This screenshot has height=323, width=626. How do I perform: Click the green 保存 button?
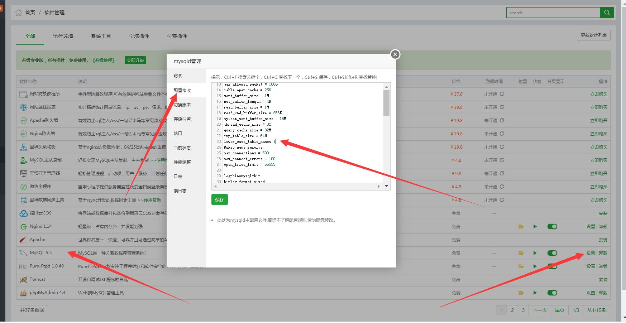pyautogui.click(x=219, y=200)
